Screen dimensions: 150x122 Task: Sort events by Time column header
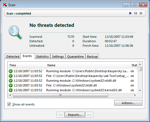tap(27, 65)
